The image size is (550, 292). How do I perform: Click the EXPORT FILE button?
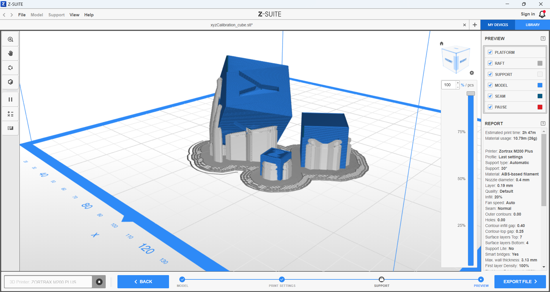pos(520,282)
